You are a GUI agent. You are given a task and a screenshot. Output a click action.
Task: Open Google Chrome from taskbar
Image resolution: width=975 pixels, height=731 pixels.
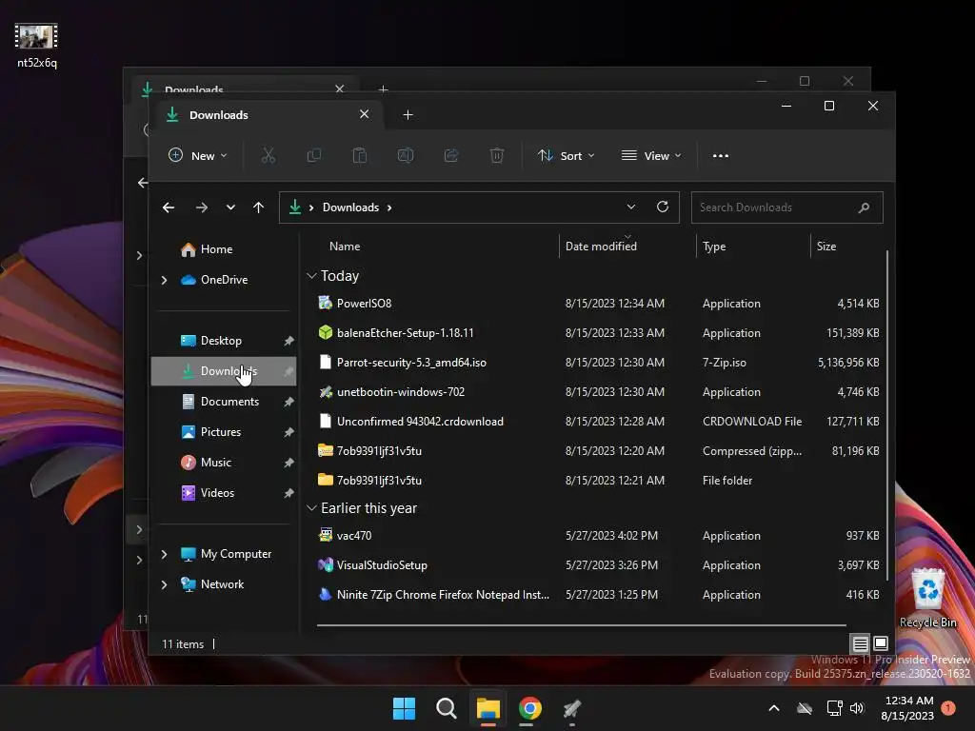[529, 708]
